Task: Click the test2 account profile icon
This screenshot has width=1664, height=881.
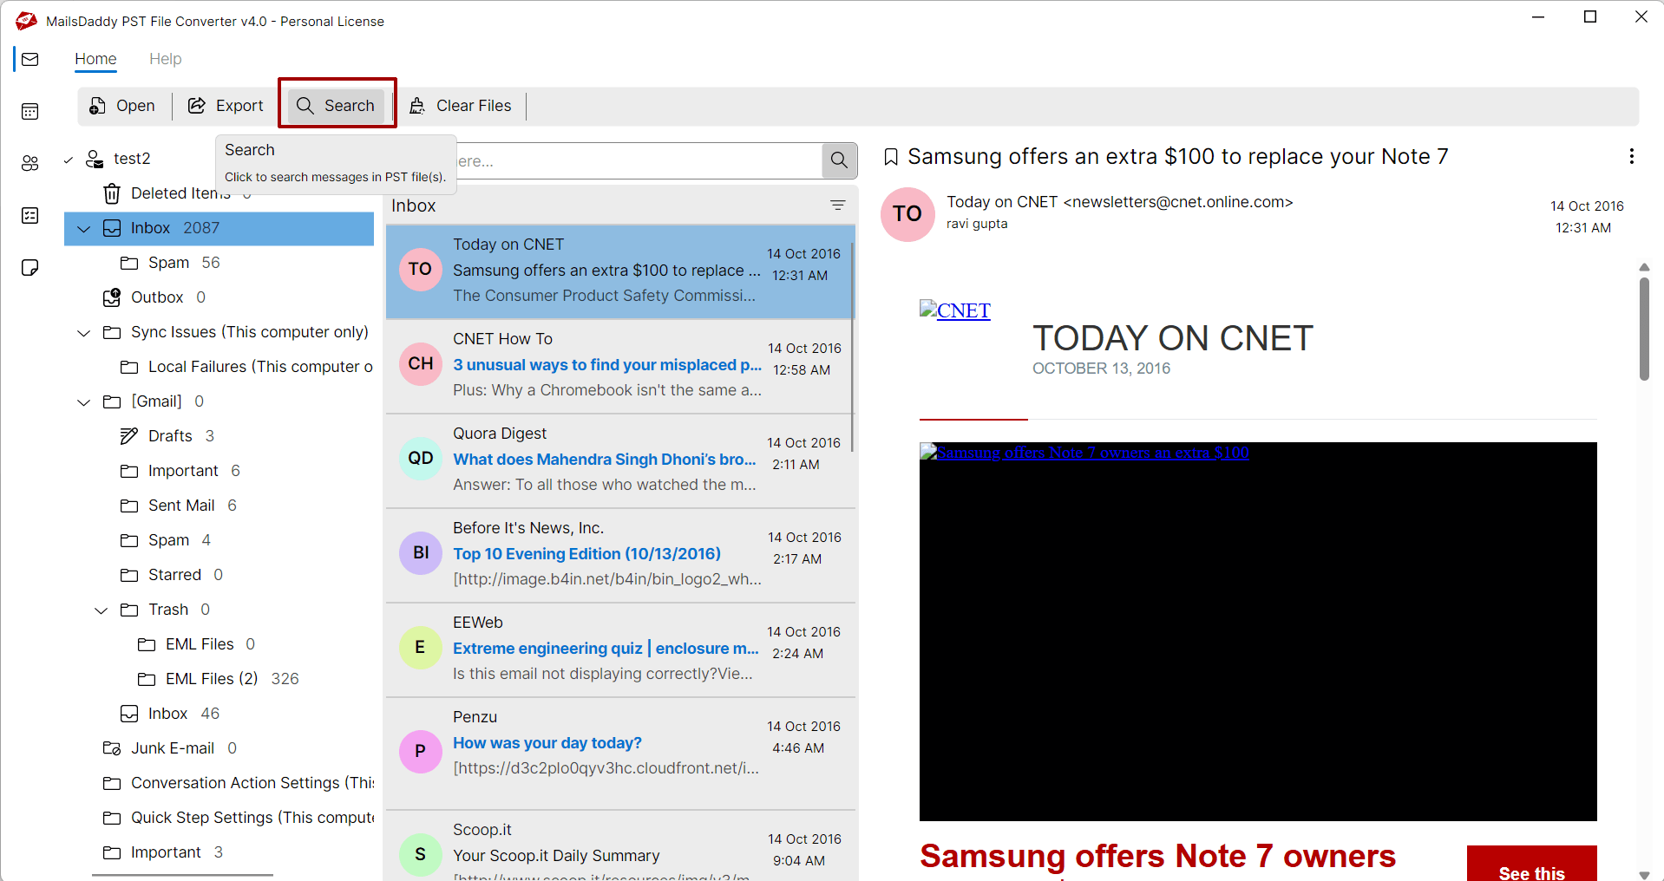Action: (95, 159)
